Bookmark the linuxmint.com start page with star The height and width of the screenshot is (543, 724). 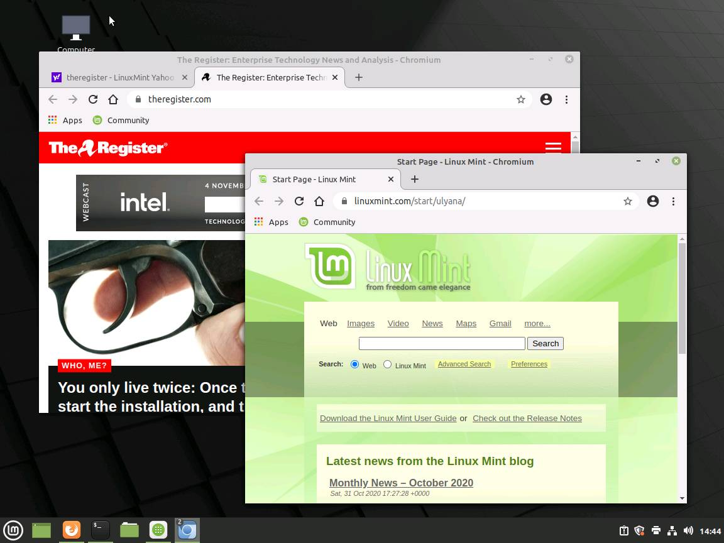pos(627,201)
